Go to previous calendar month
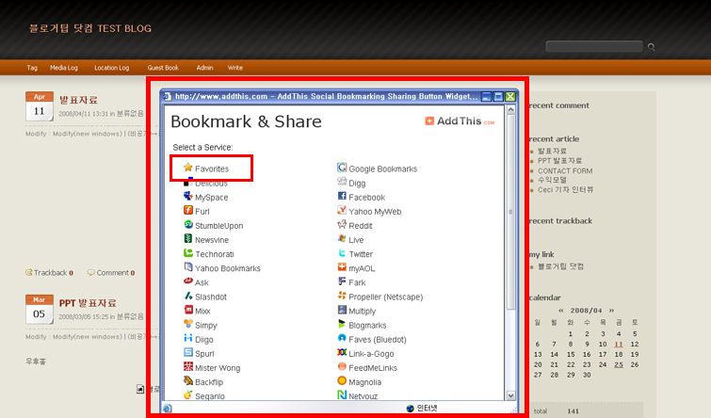Screen dimensions: 711x418 pyautogui.click(x=561, y=311)
